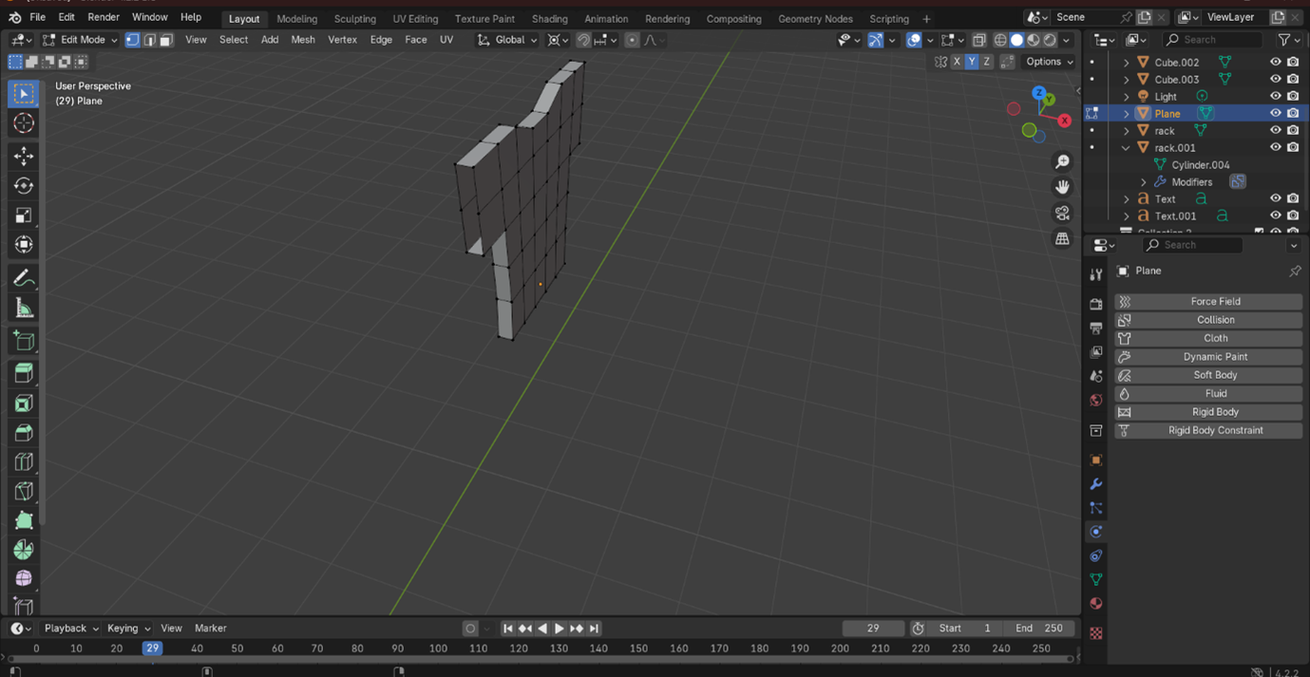Select the Measure tool
The width and height of the screenshot is (1310, 677).
click(24, 308)
